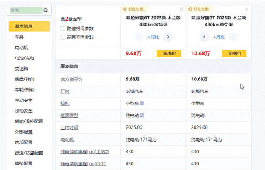The width and height of the screenshot is (265, 170).
Task: Click 询底价 button for 10.68万 model
Action: click(234, 53)
